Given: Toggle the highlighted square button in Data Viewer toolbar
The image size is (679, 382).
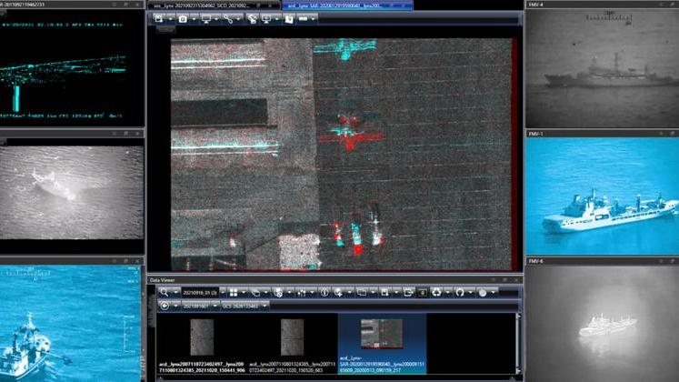Looking at the screenshot, I should (x=423, y=293).
